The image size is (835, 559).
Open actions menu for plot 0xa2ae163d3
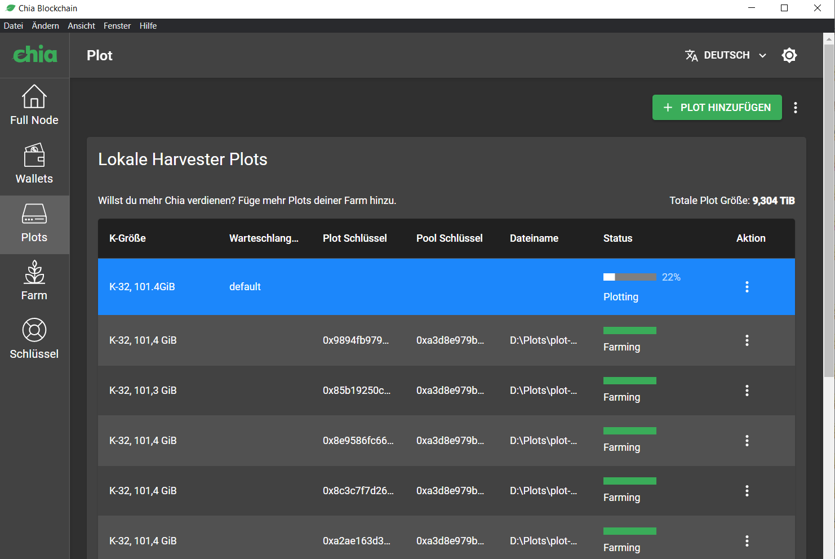pyautogui.click(x=747, y=541)
